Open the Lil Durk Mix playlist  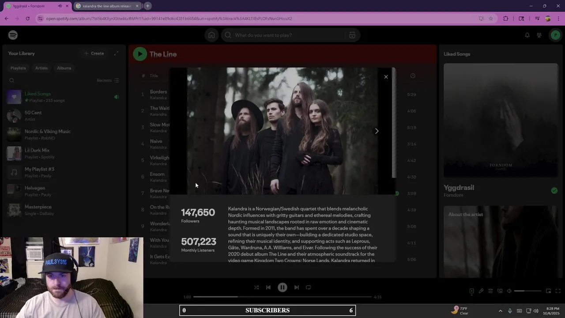click(63, 153)
